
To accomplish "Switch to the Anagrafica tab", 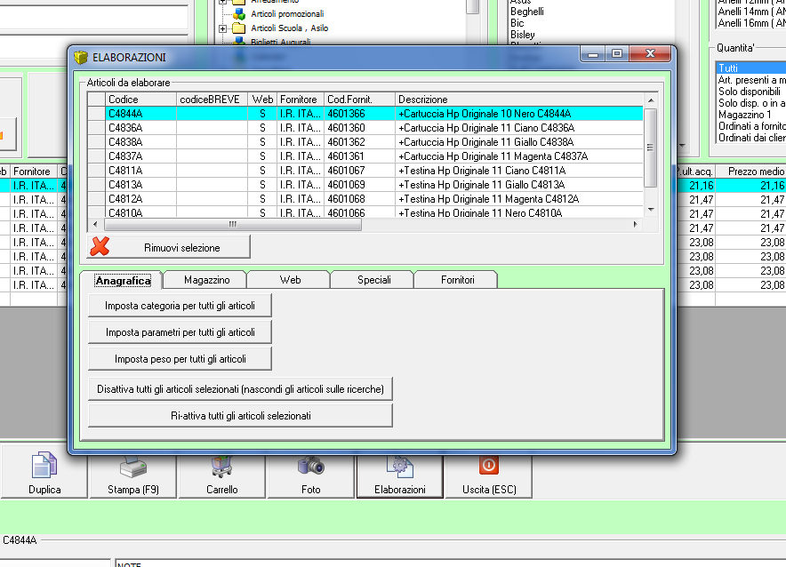I will tap(123, 281).
